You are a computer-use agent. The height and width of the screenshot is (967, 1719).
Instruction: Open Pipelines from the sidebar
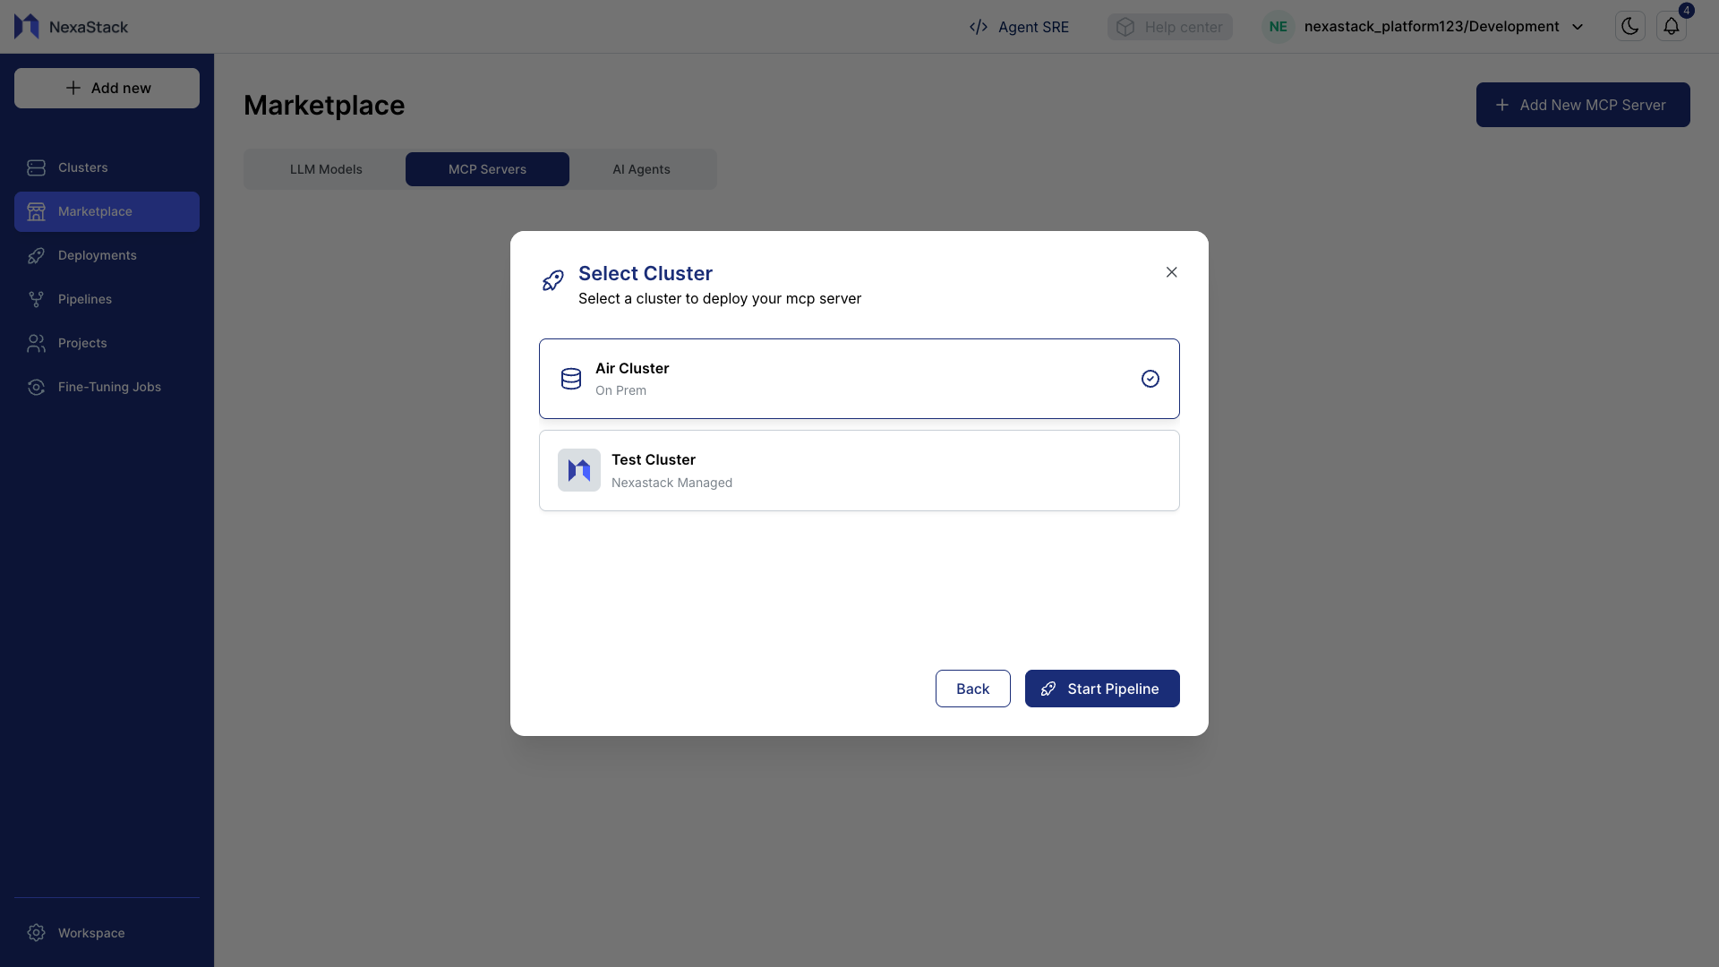coord(84,299)
